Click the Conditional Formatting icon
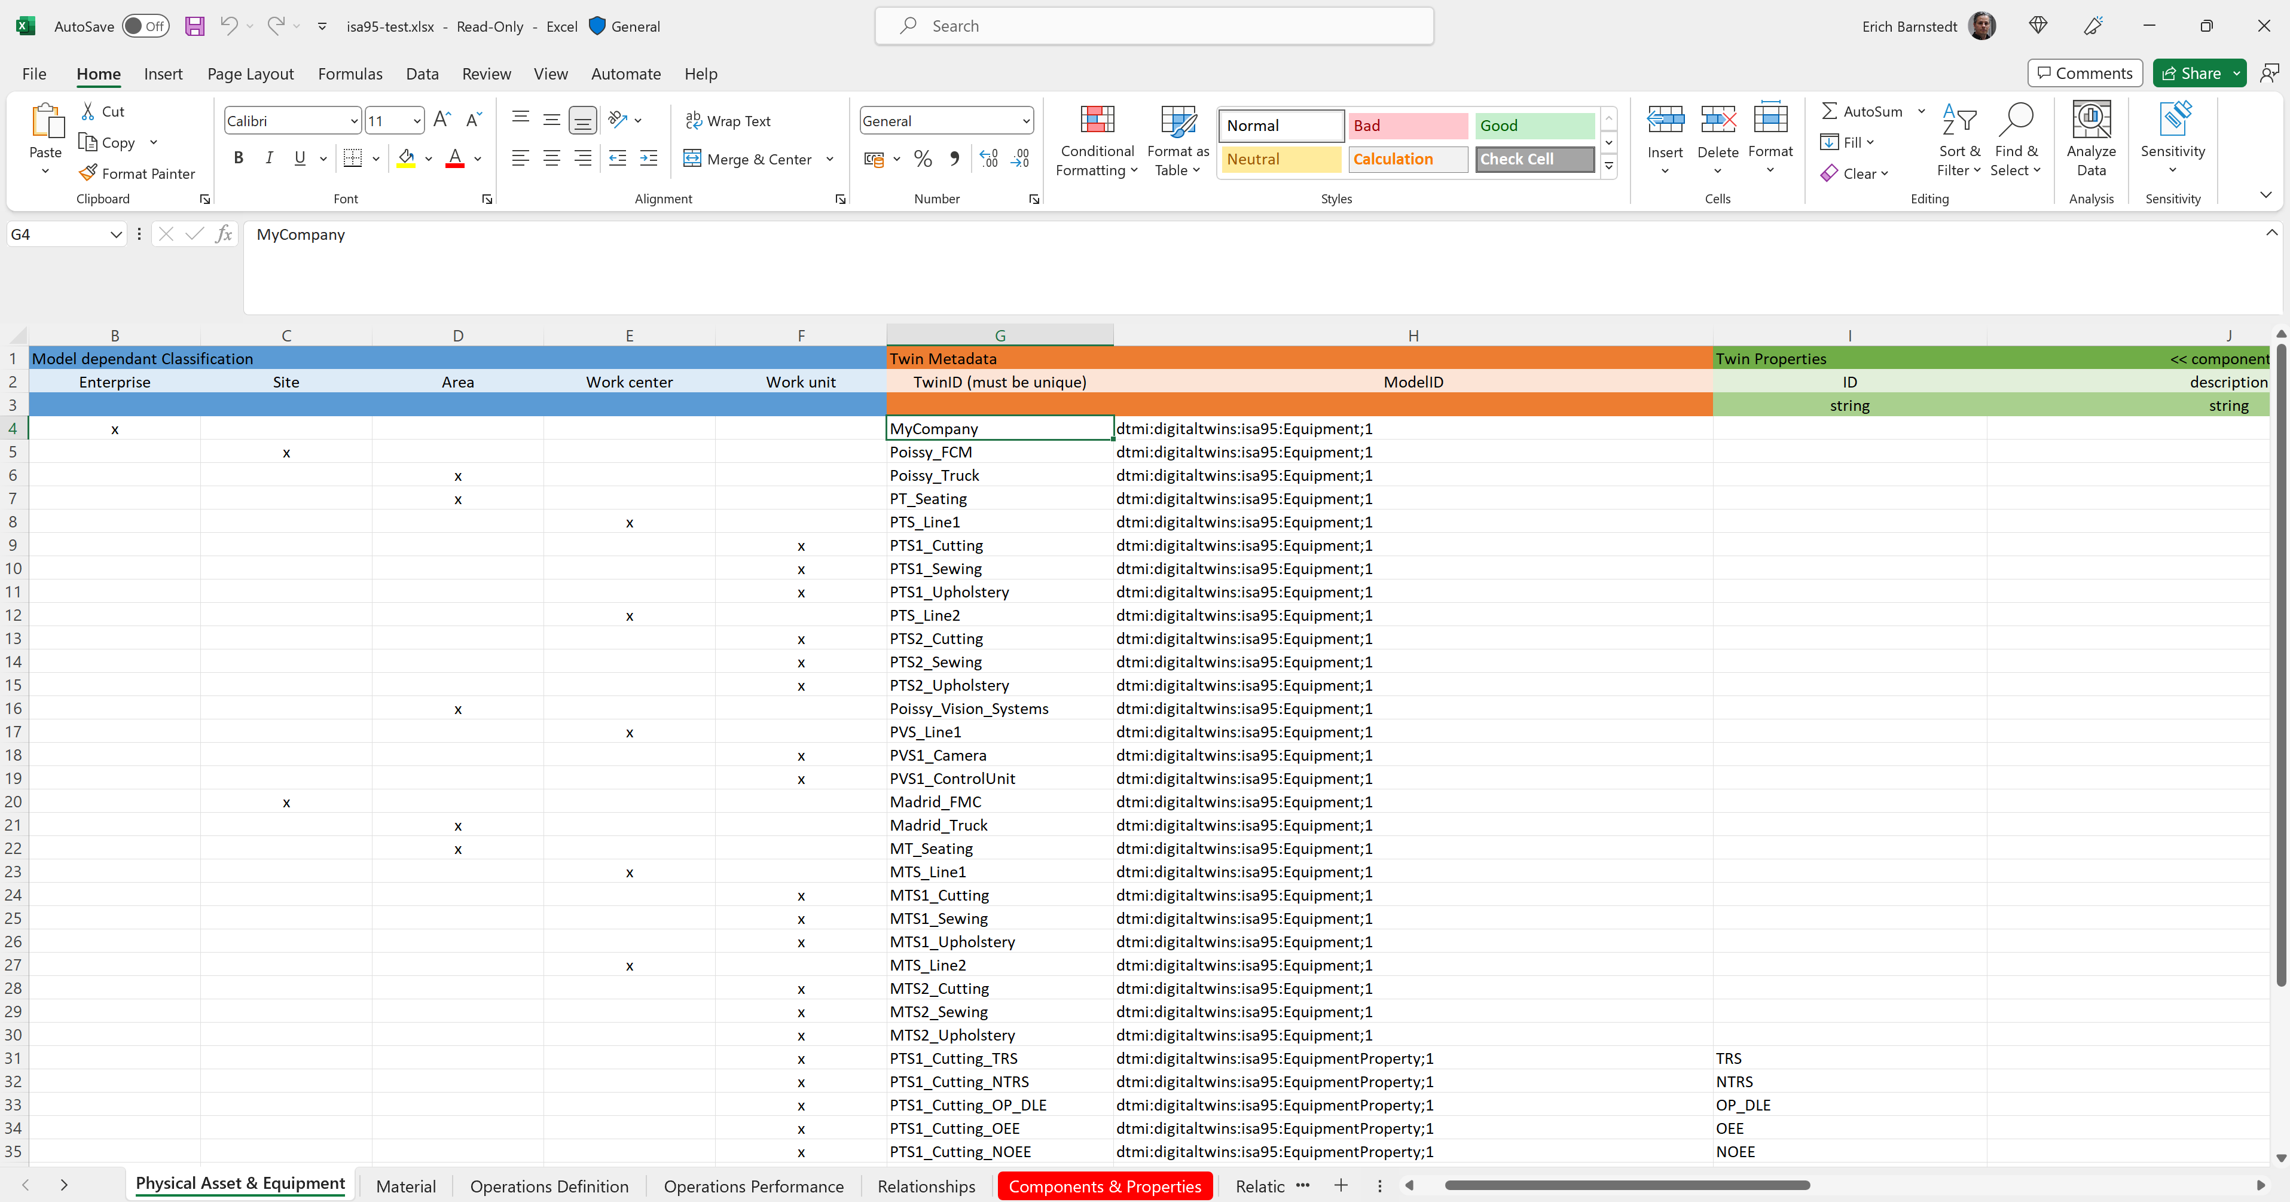This screenshot has width=2290, height=1202. tap(1097, 120)
